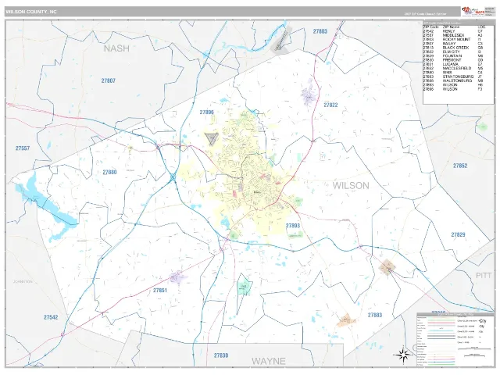
Task: Select the FOUNTAIN row in ZIP index
Action: [x=453, y=56]
